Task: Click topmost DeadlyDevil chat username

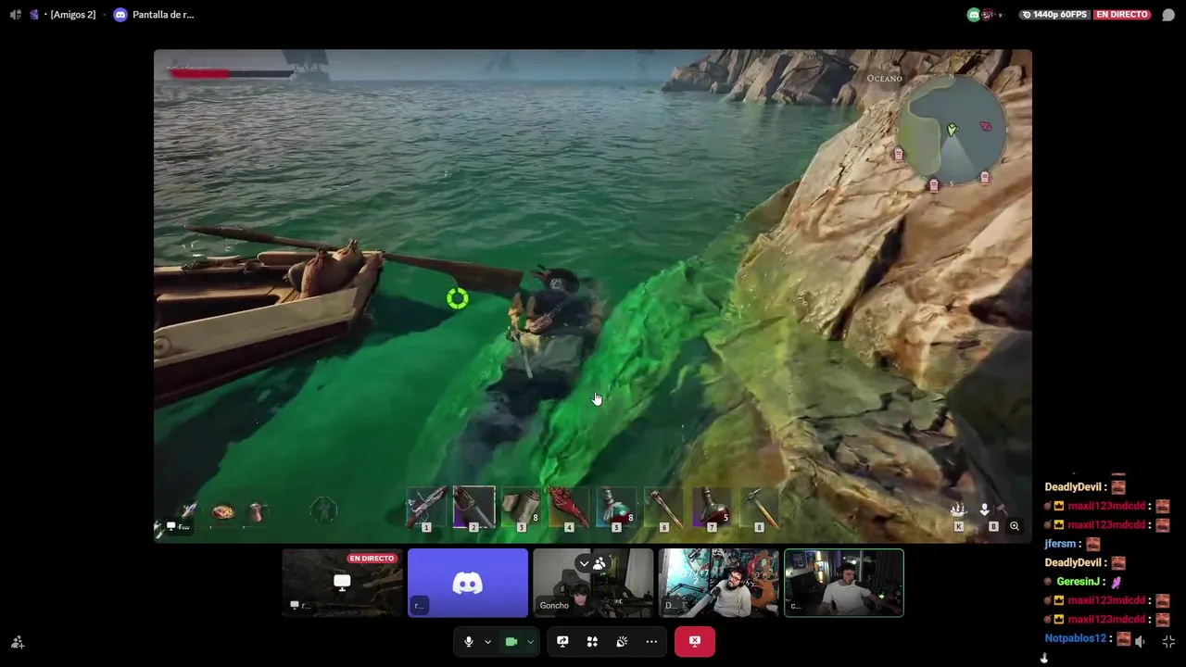Action: (1073, 487)
